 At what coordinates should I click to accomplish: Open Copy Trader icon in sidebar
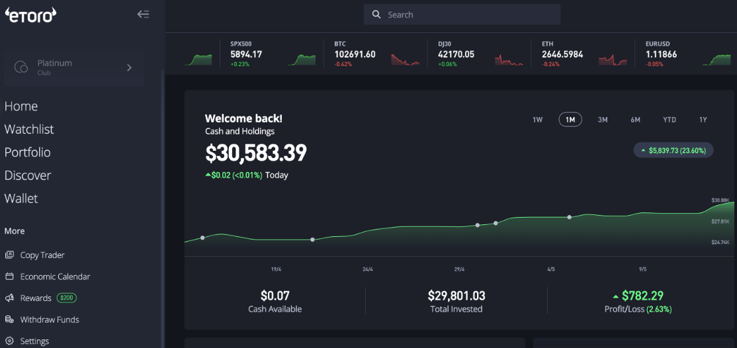9,255
